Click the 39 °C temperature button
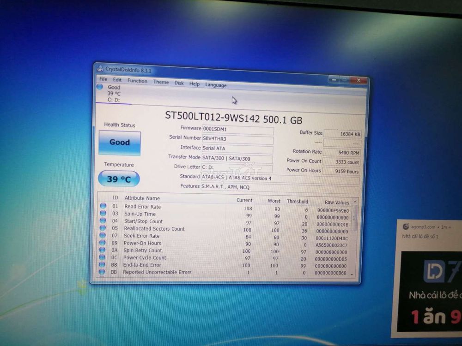 coord(119,179)
